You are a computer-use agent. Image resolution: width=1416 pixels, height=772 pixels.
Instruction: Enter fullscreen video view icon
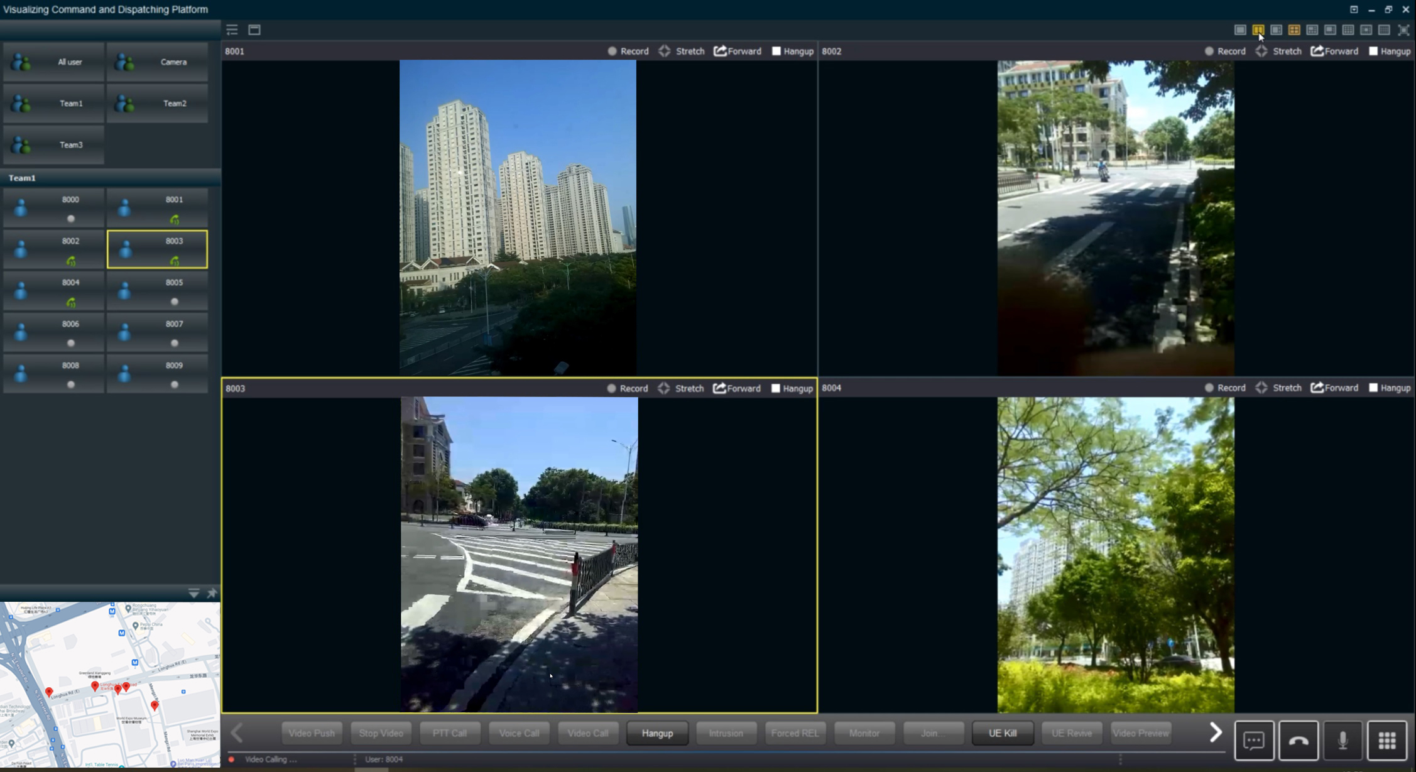click(x=1403, y=30)
